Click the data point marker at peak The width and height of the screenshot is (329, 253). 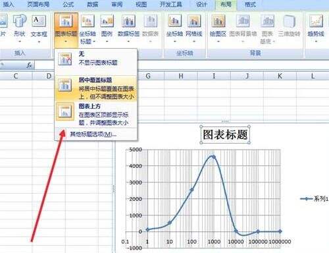[213, 157]
